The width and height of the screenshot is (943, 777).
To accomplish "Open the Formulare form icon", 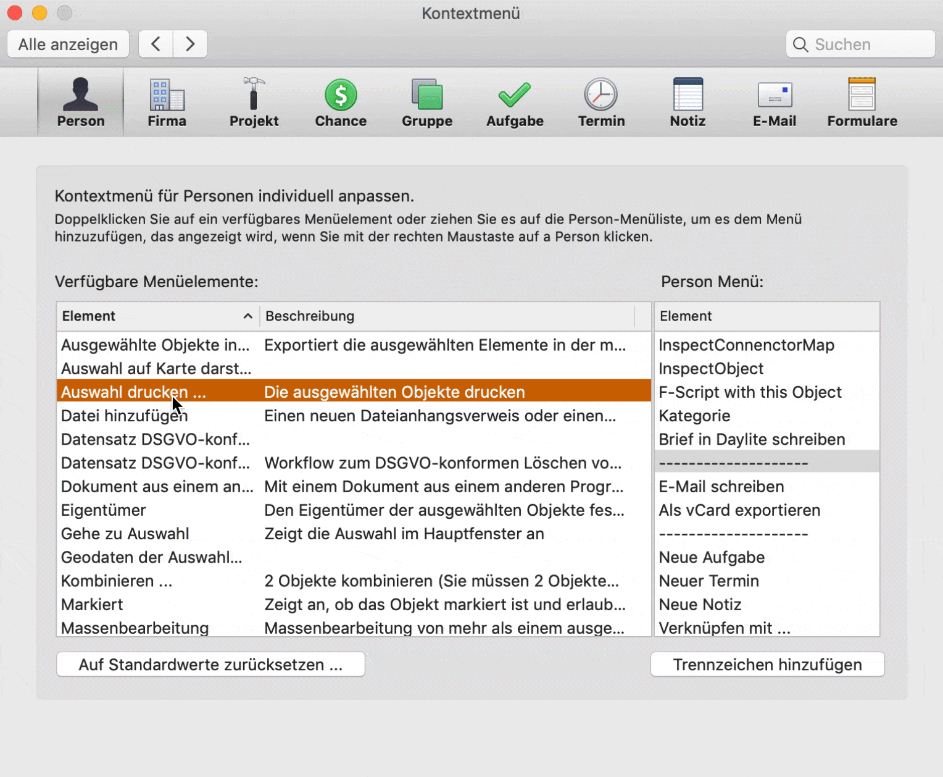I will 862,94.
